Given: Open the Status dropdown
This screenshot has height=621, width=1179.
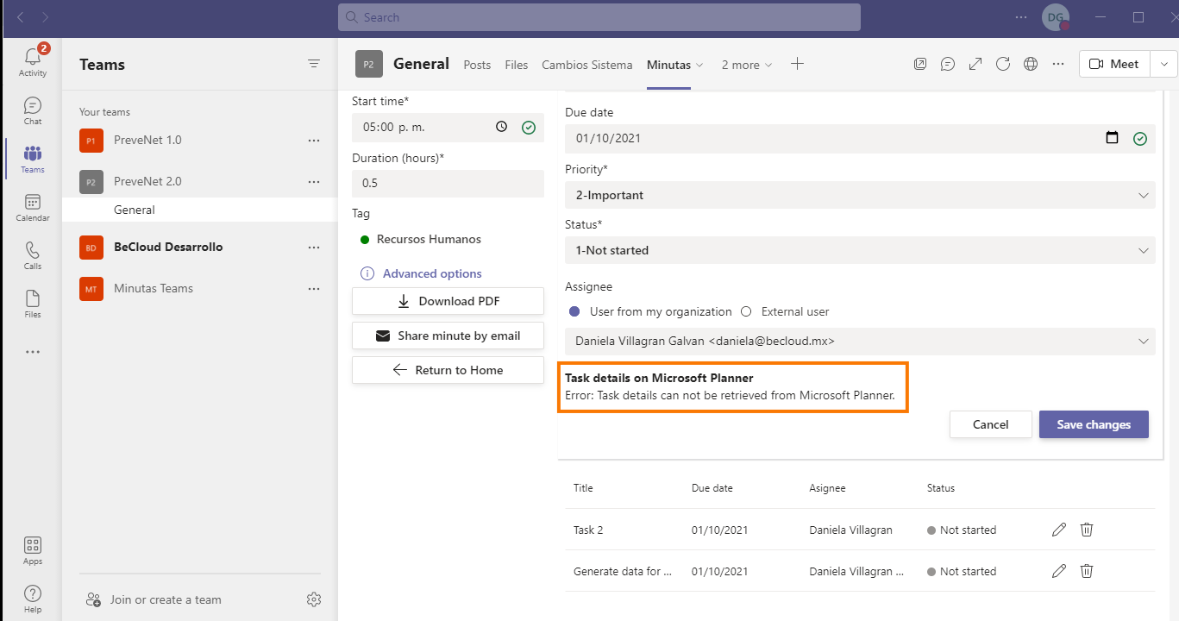Looking at the screenshot, I should point(860,250).
